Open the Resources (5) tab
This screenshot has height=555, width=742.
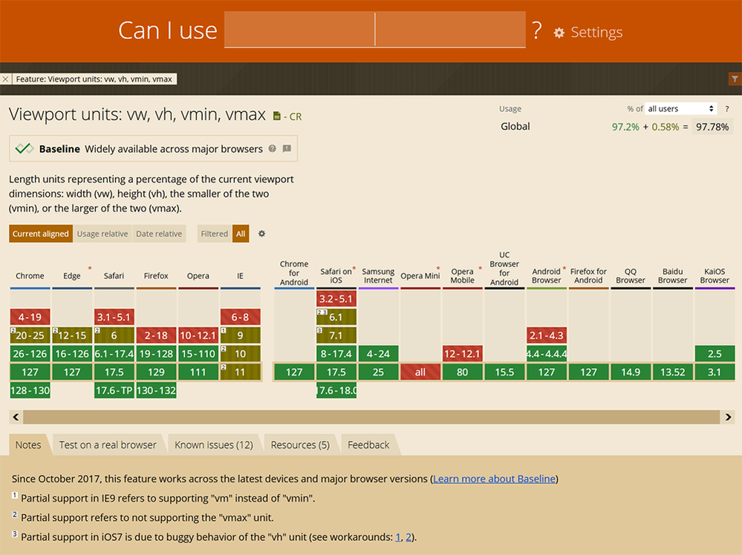[300, 445]
